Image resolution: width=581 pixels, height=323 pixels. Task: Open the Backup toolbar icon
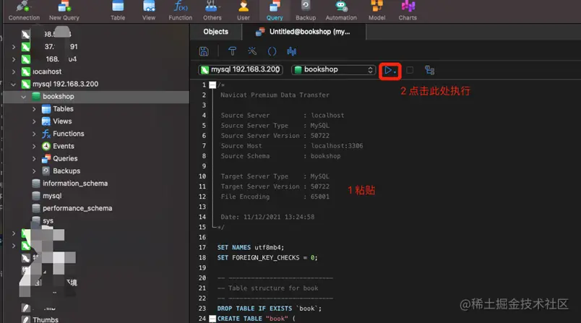pyautogui.click(x=306, y=11)
